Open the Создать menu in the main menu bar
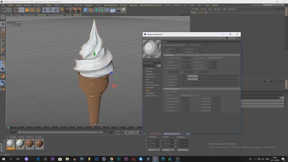This screenshot has width=288, height=162. [18, 5]
